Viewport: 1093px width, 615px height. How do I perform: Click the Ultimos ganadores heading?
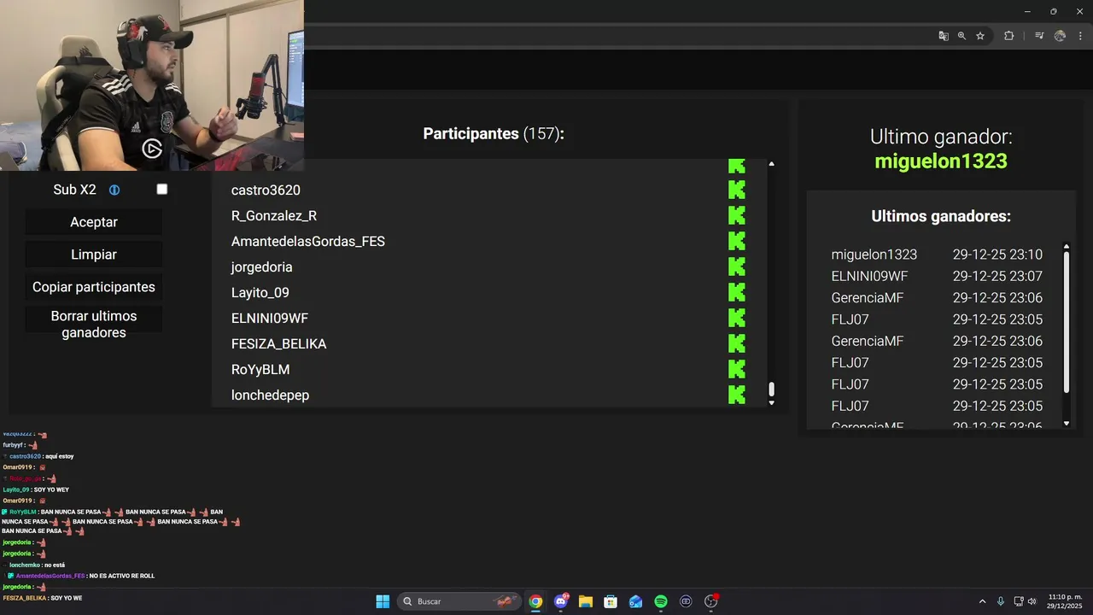point(941,216)
